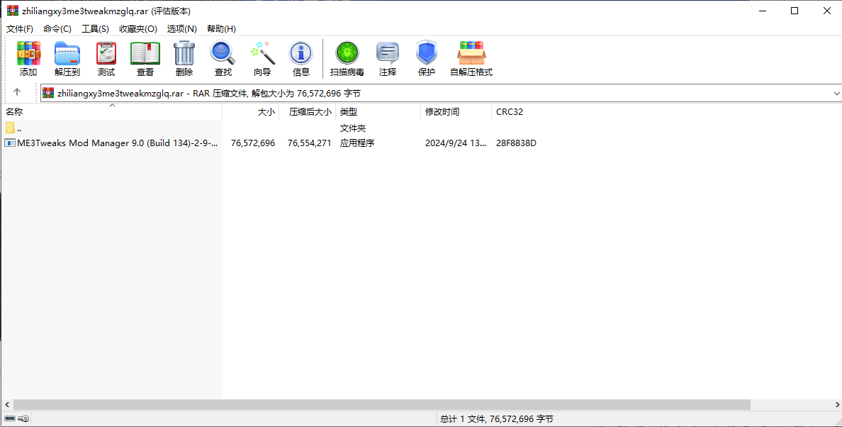Screen dimensions: 842x427
Task: Open the 帮助(H) menu
Action: tap(221, 29)
